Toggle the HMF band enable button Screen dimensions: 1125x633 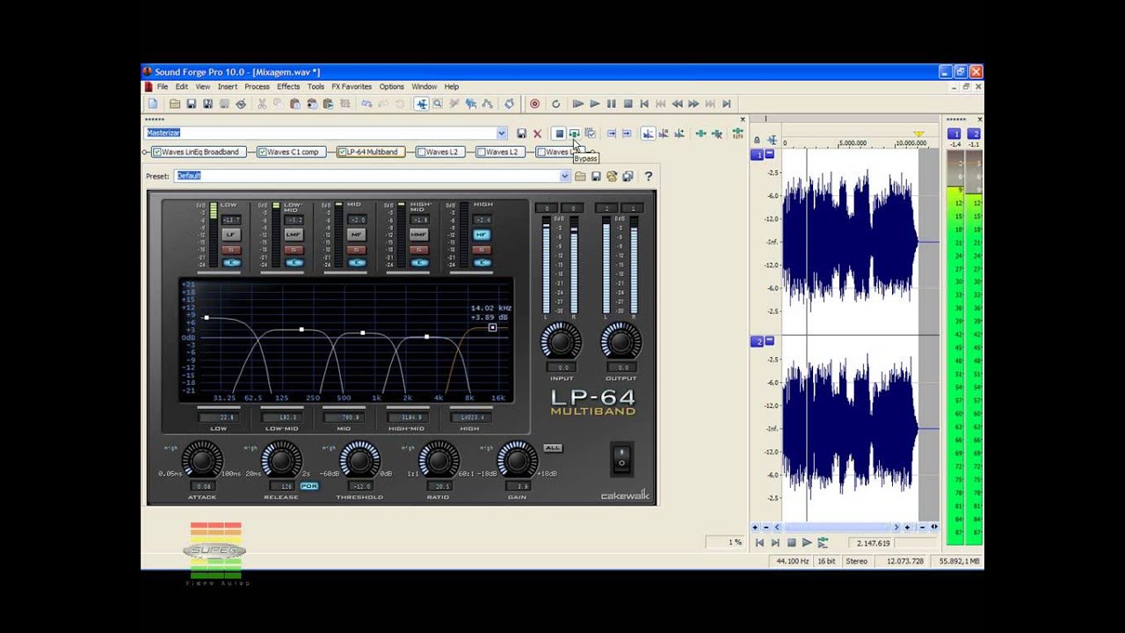pyautogui.click(x=419, y=235)
